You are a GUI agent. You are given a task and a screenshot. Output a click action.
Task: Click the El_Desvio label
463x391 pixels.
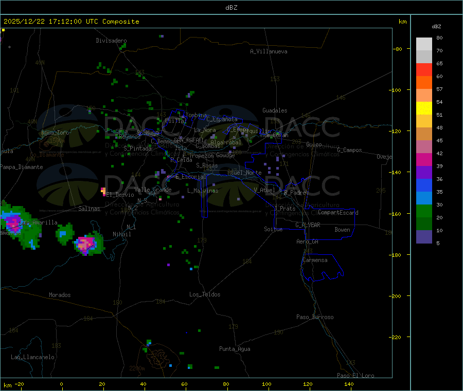coord(120,195)
